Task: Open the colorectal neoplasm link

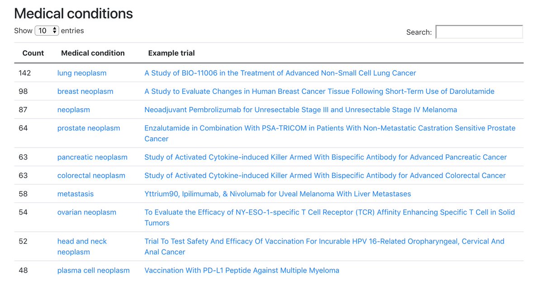Action: pyautogui.click(x=91, y=176)
